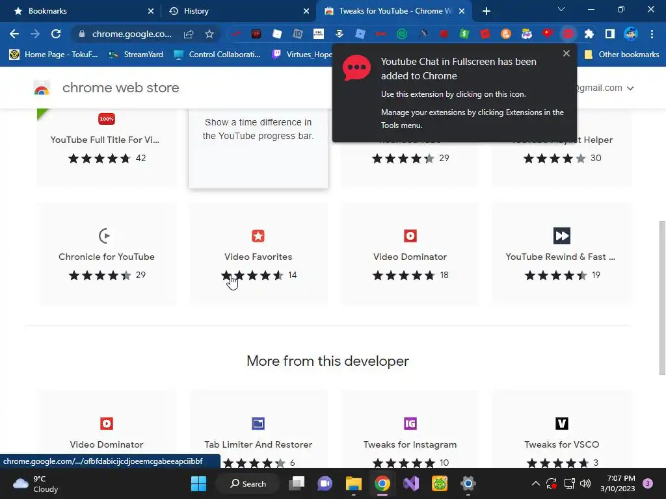Click the Tweaks for VSCO icon
Screen dimensions: 666x499
pyautogui.click(x=562, y=424)
